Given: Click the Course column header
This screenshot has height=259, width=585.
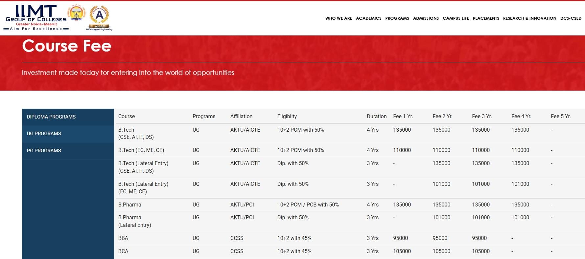Looking at the screenshot, I should tap(127, 117).
